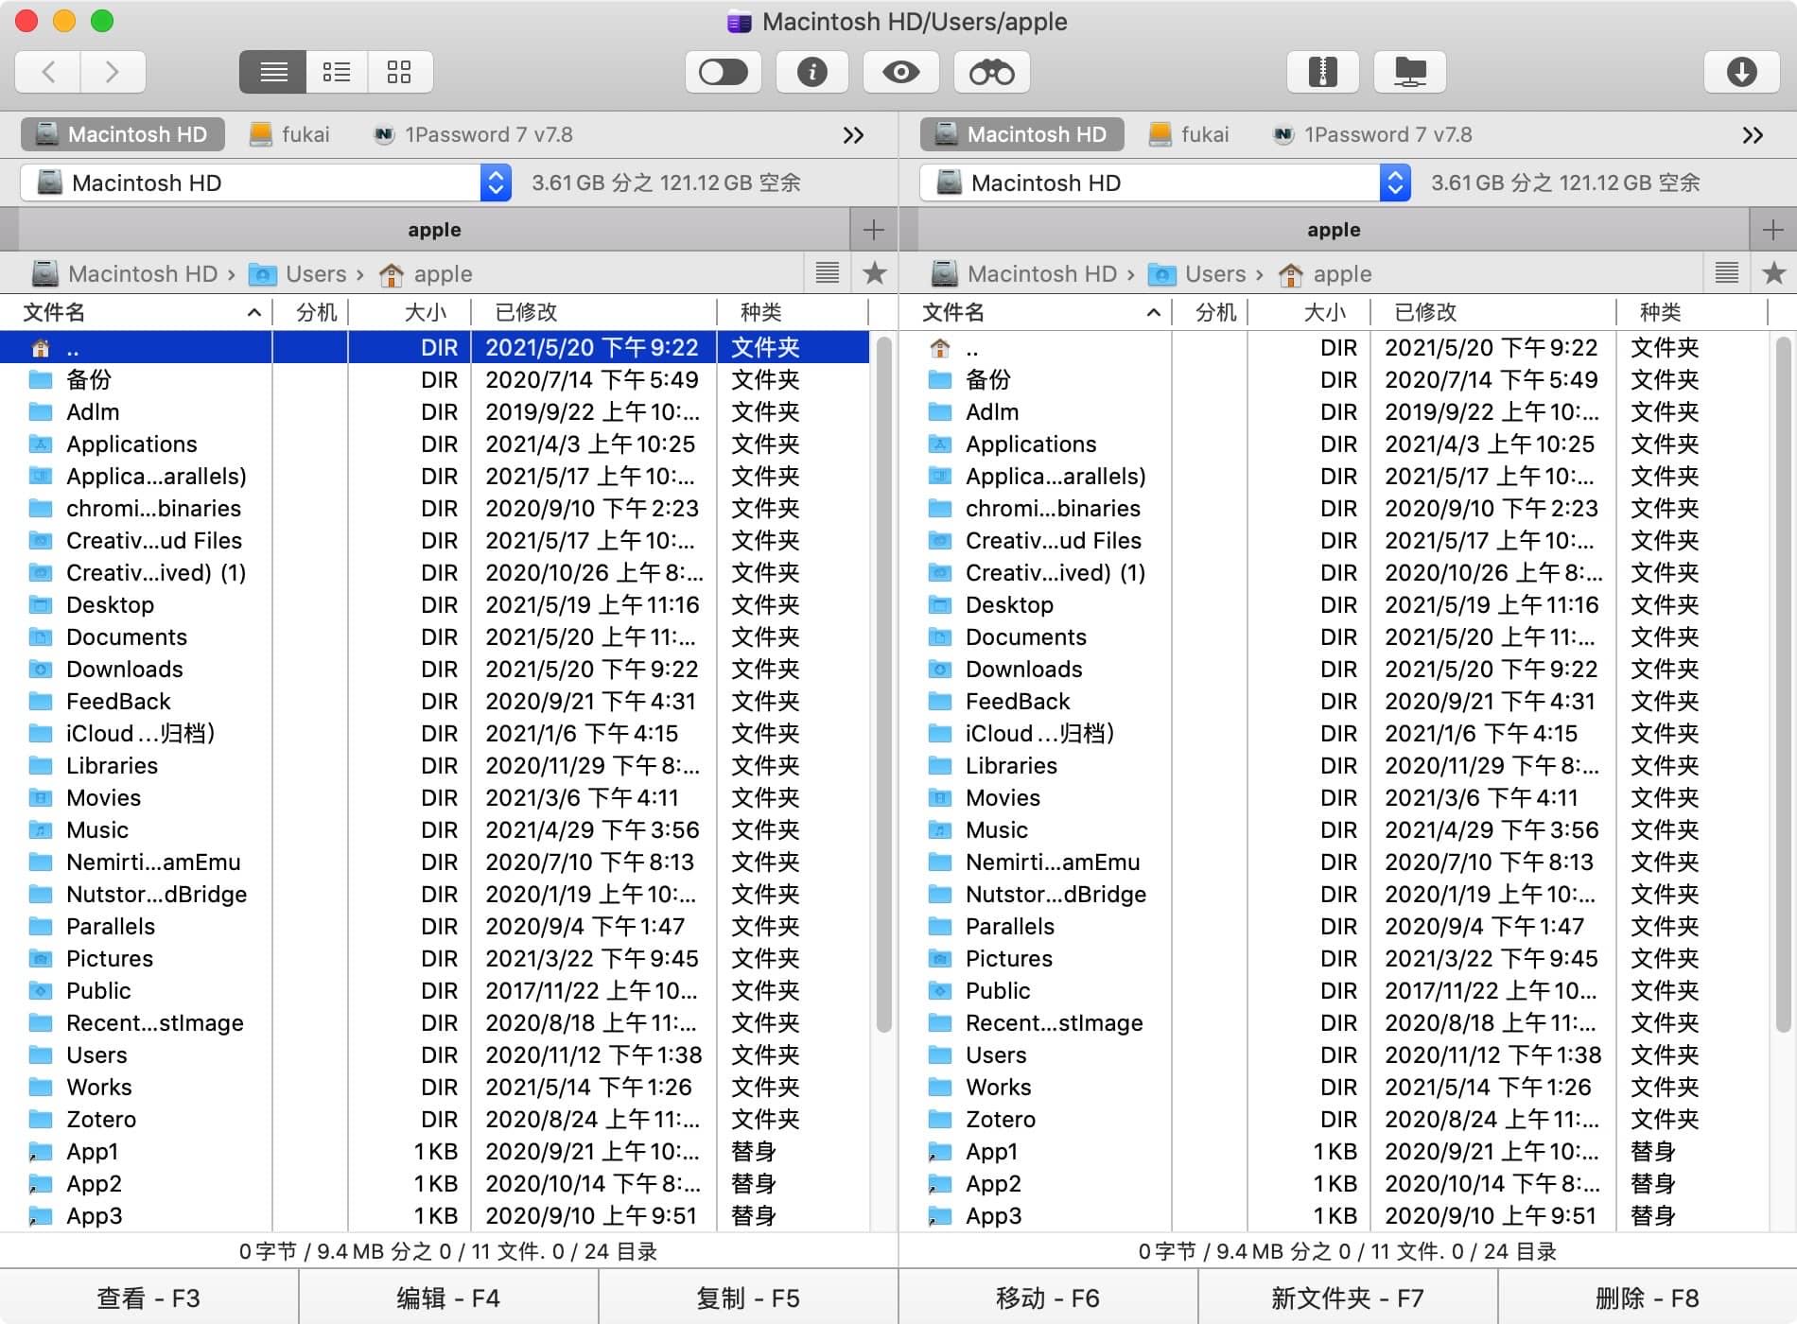Click right panel apple folder tab

(1334, 230)
